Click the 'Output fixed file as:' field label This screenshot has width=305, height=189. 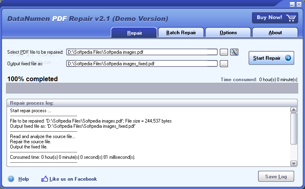tap(25, 64)
